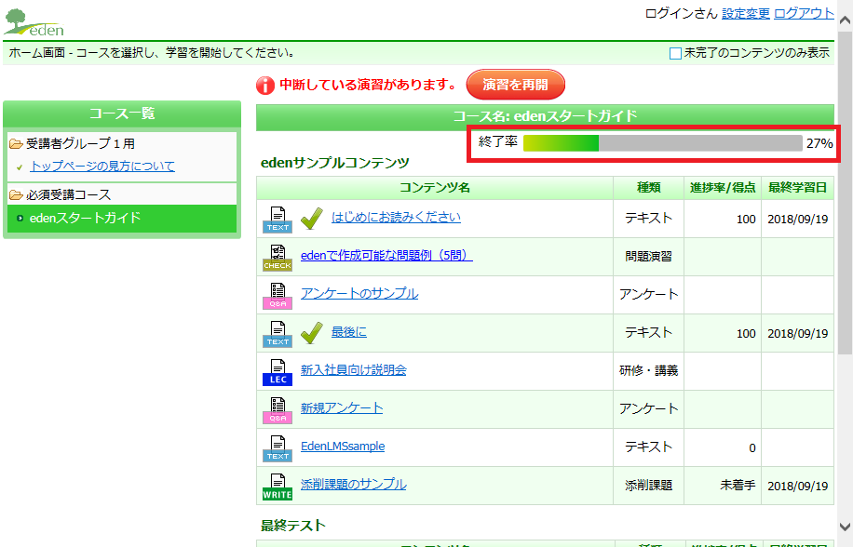Open 新規アンケート survey link
Screen dimensions: 853x547
click(x=342, y=408)
